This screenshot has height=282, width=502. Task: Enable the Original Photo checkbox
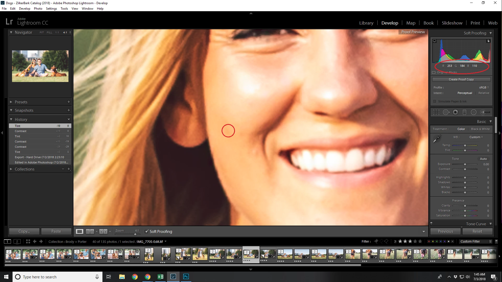[434, 72]
